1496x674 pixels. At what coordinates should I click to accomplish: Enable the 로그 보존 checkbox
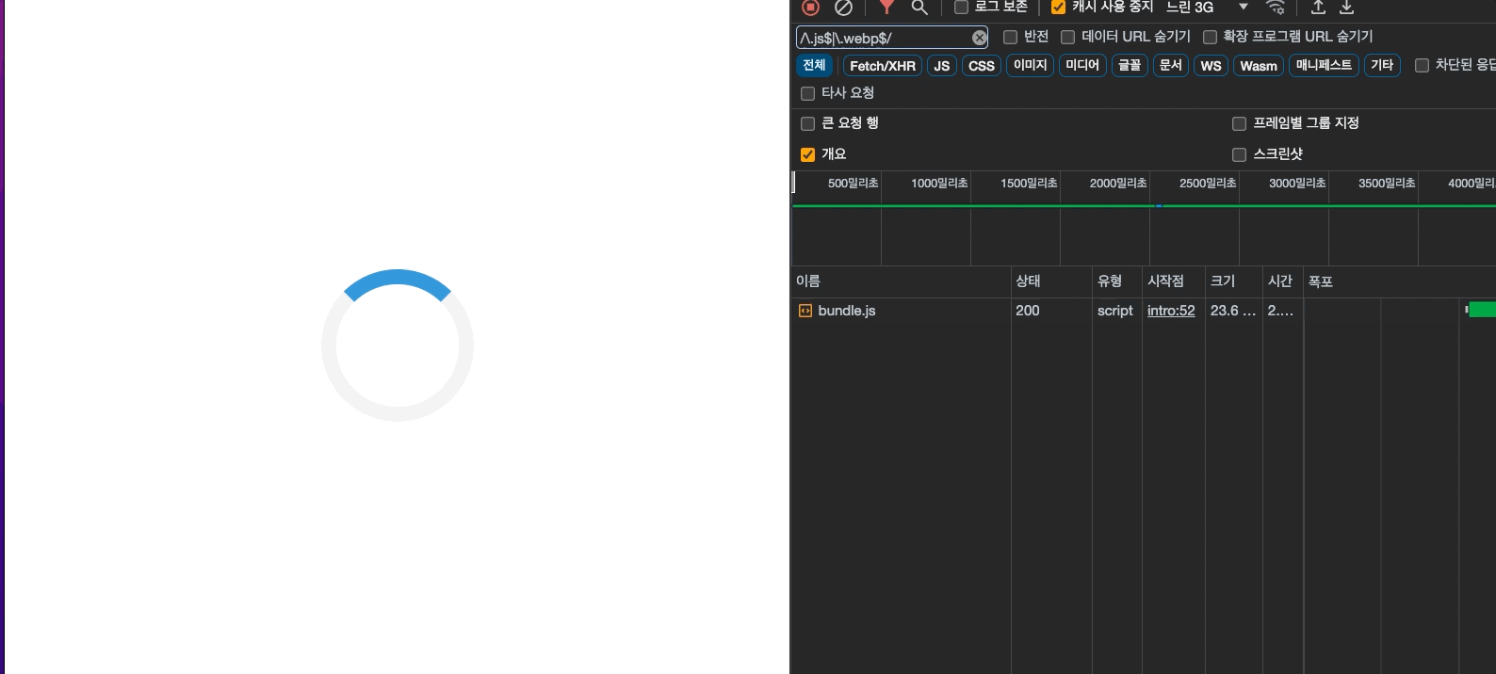tap(961, 8)
